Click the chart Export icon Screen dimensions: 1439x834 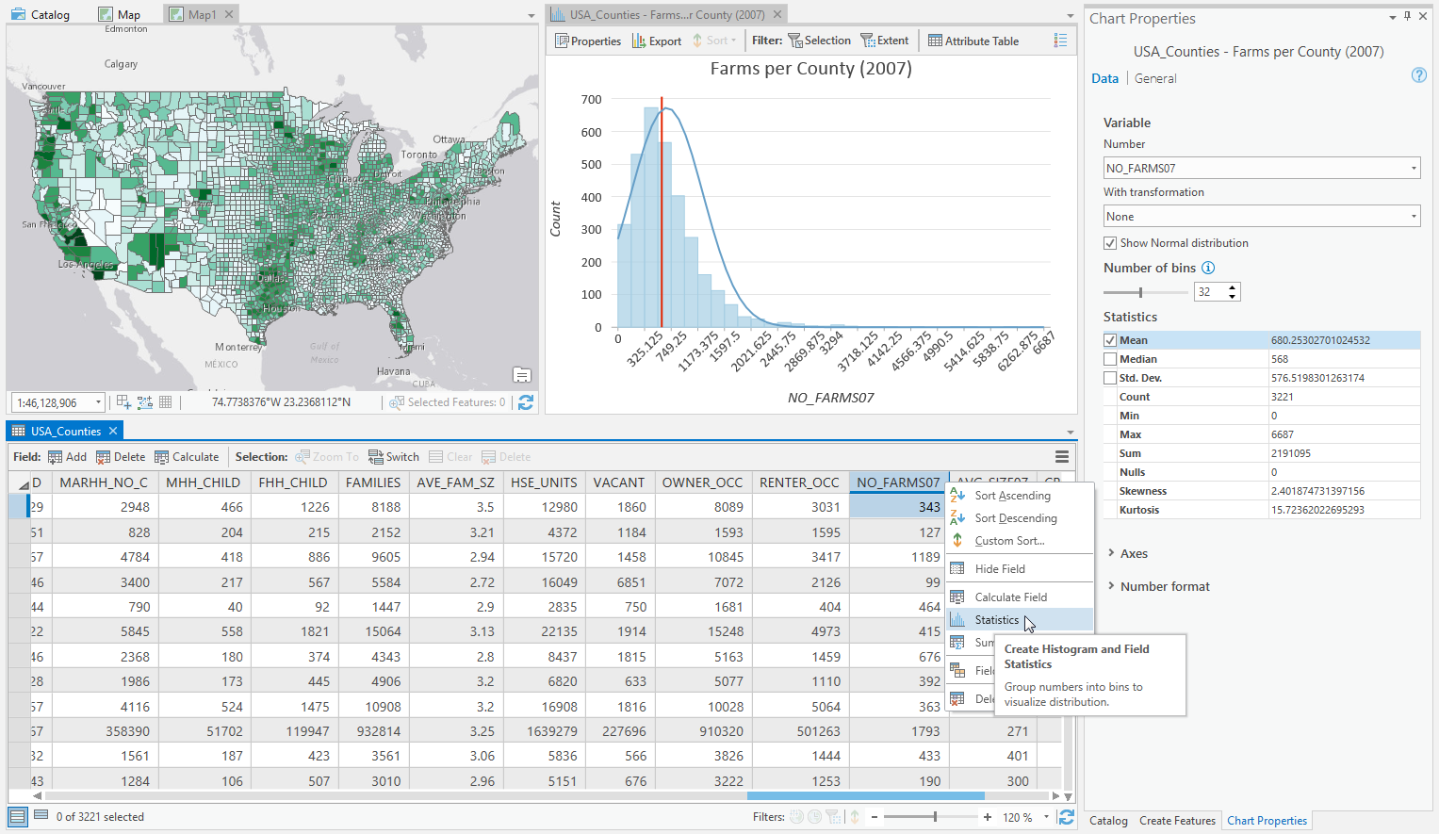point(656,41)
